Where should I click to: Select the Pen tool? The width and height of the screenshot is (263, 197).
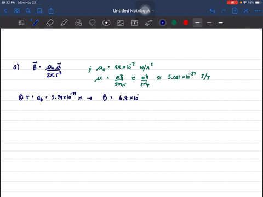[35, 23]
